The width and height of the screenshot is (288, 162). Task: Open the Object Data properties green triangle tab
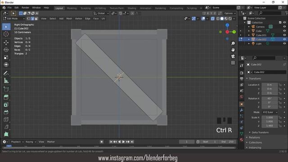(242, 134)
